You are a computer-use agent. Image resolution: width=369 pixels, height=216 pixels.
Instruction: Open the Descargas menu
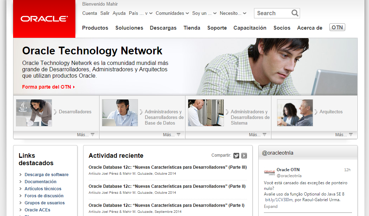pyautogui.click(x=163, y=28)
